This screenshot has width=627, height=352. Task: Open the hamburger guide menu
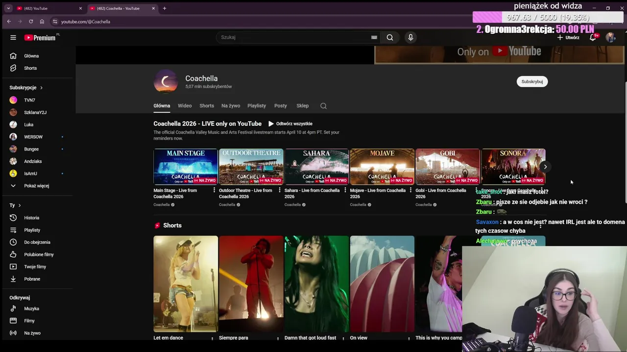coord(13,38)
